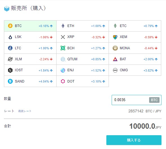Choose the BAT triangle icon
Image resolution: width=166 pixels, height=149 pixels.
click(x=115, y=59)
